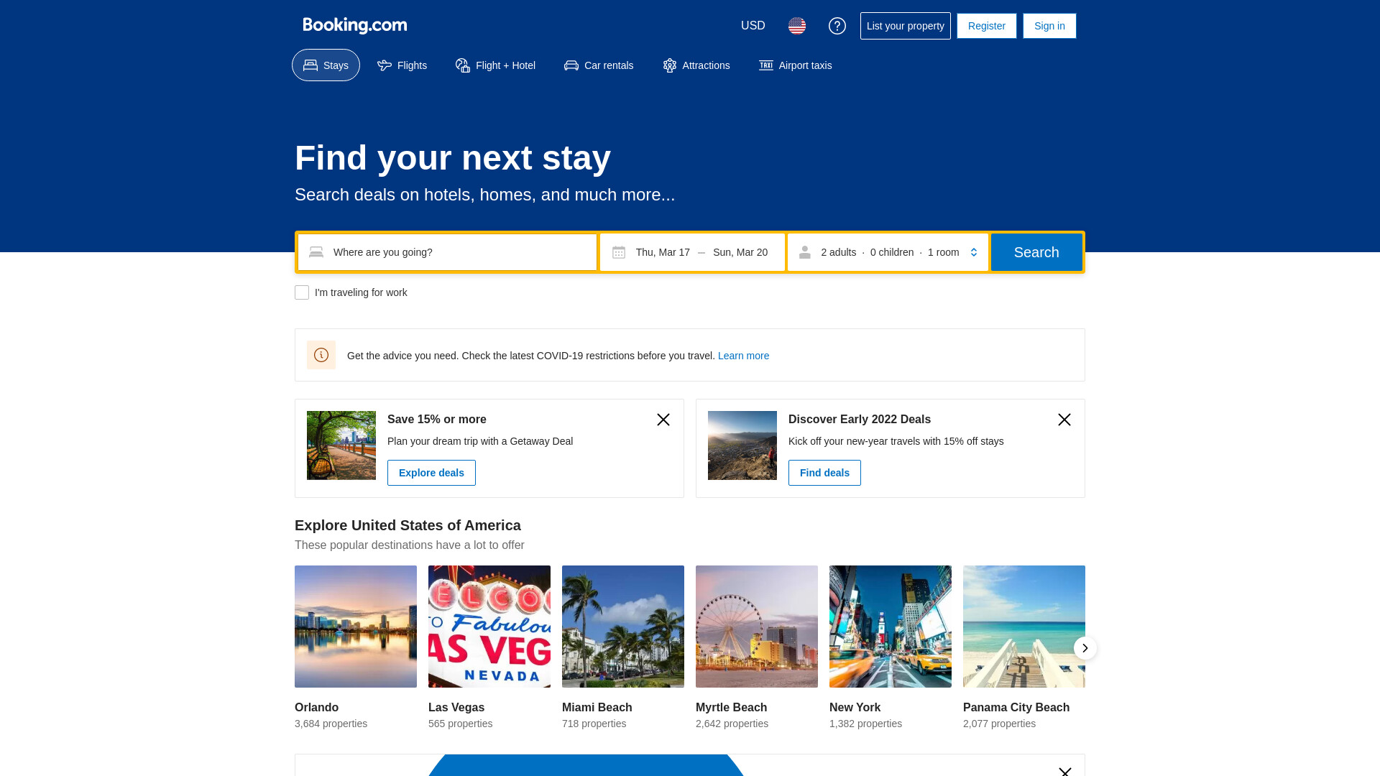
Task: Click the calendar icon in date field
Action: coord(619,252)
